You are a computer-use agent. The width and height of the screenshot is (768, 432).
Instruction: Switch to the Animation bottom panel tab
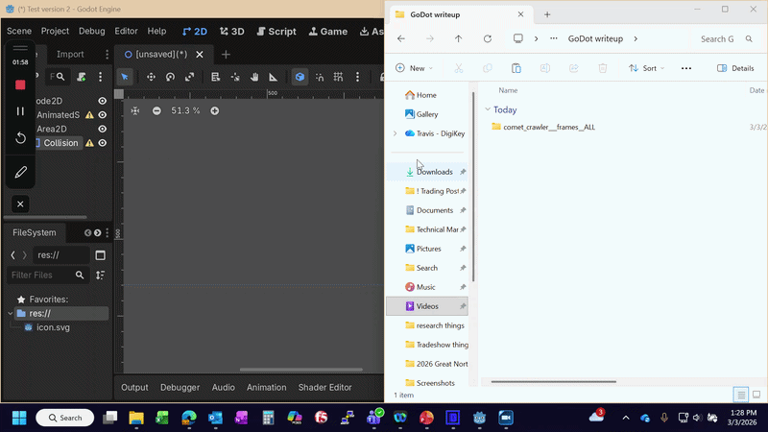266,388
